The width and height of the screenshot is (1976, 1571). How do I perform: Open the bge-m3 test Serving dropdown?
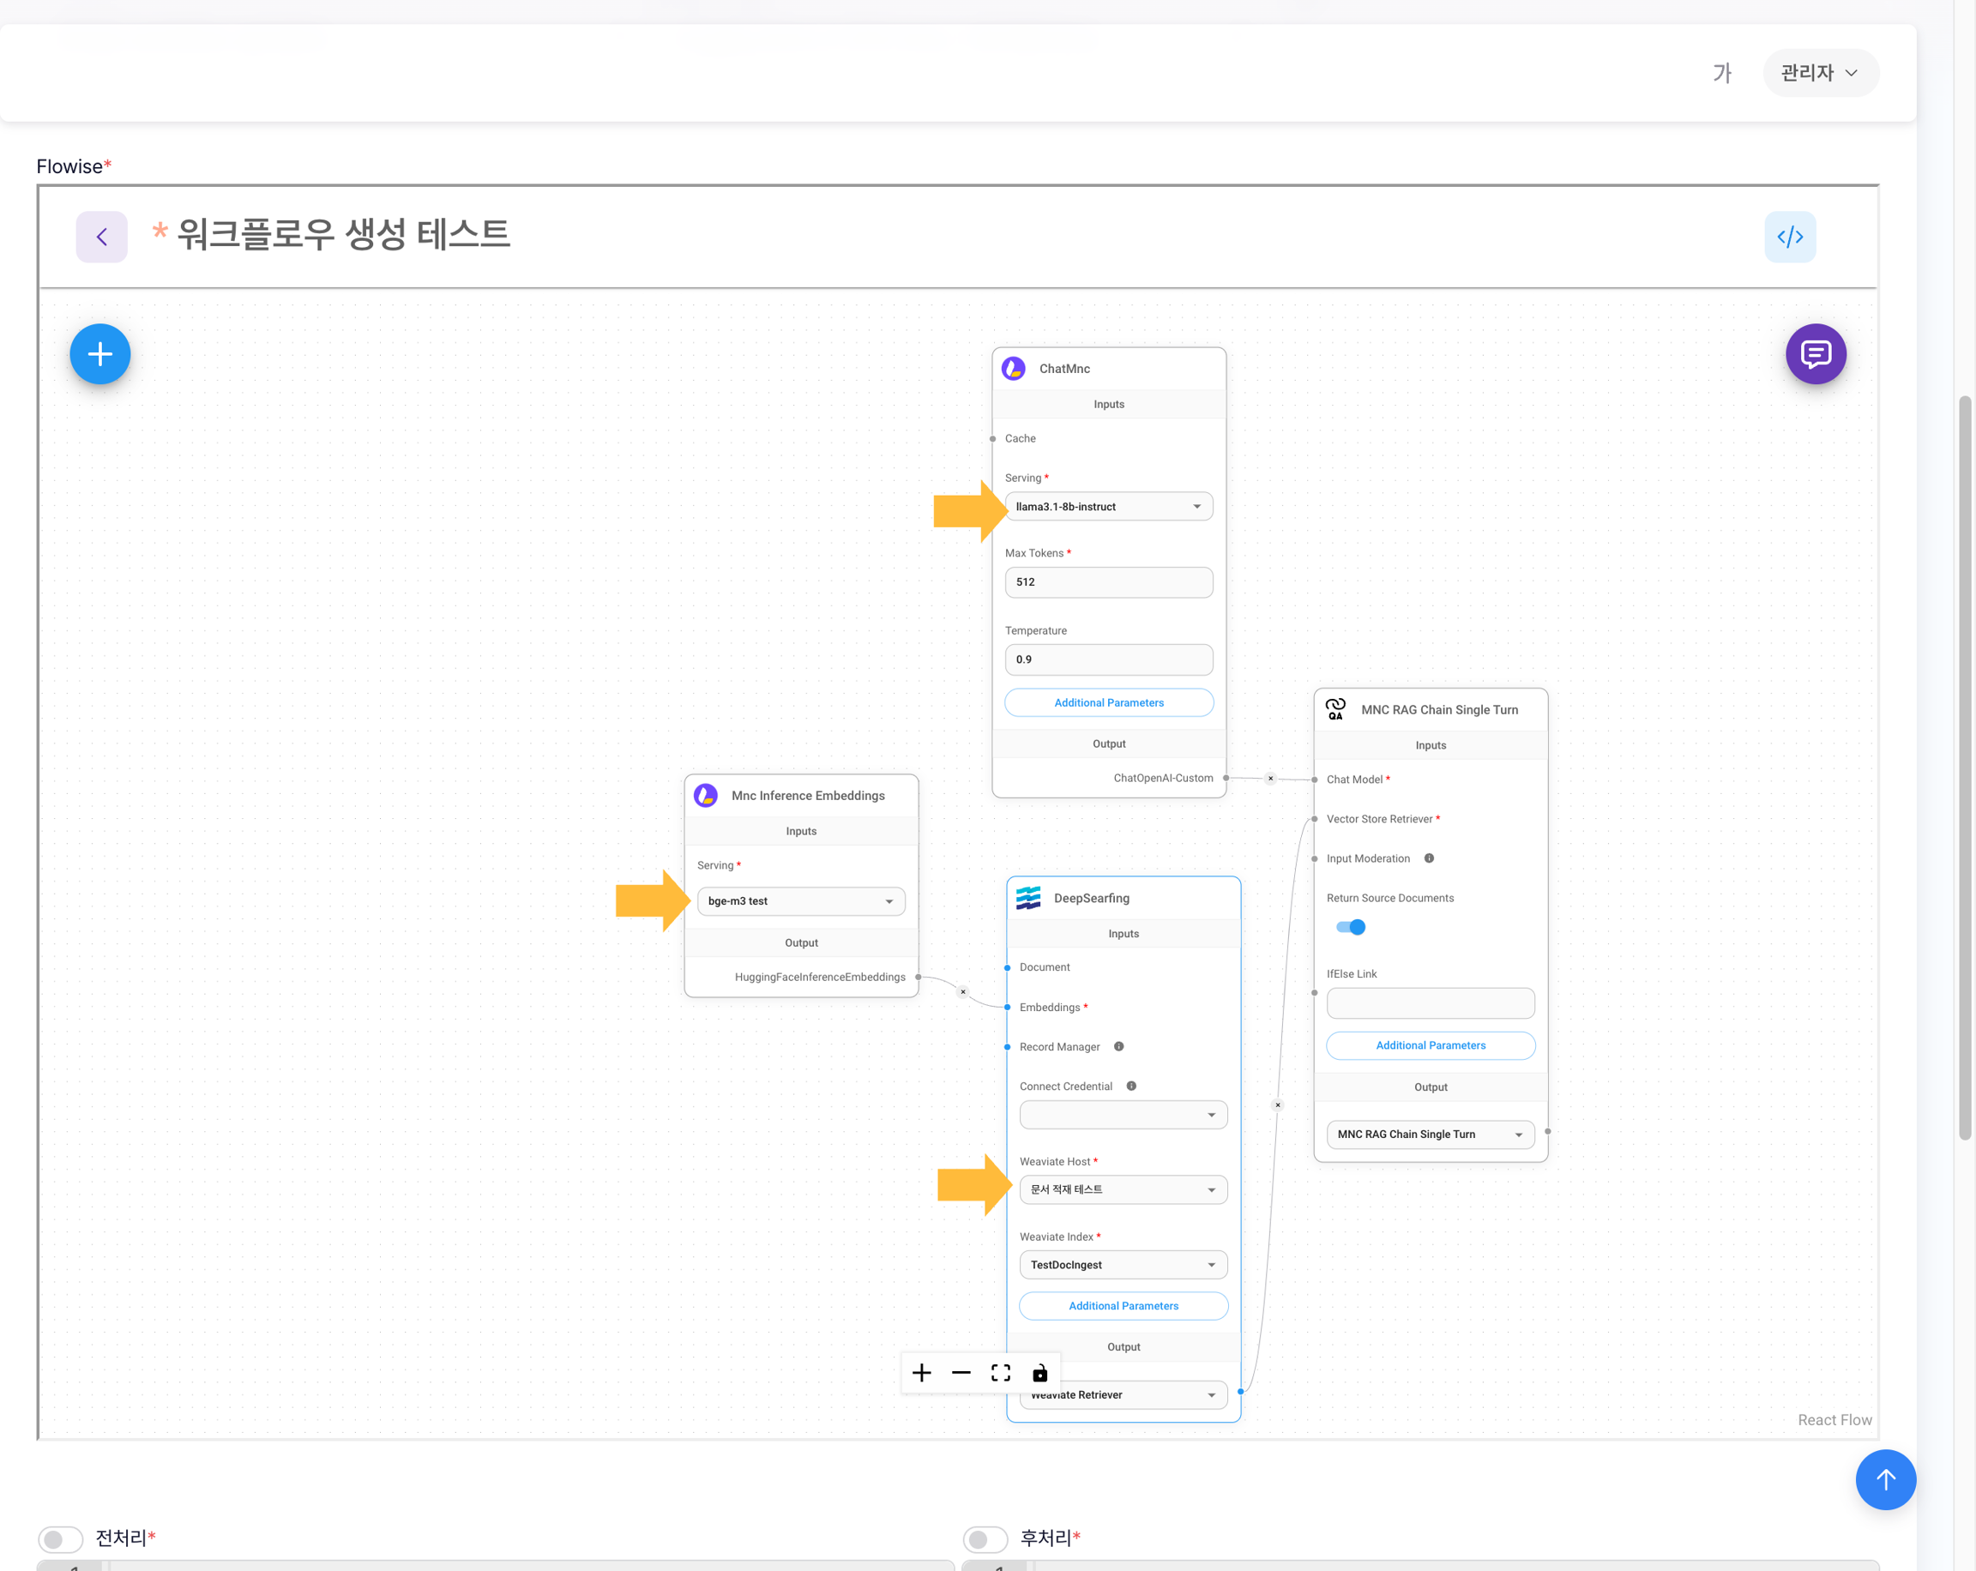pos(800,901)
